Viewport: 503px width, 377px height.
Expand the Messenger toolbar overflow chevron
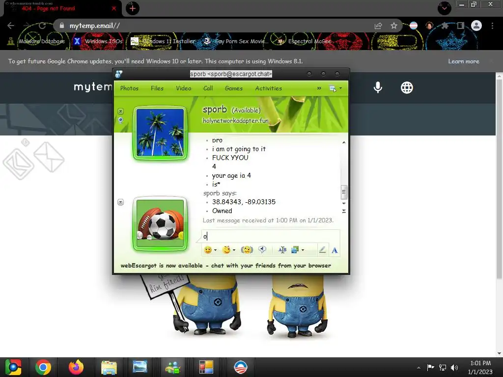point(319,88)
